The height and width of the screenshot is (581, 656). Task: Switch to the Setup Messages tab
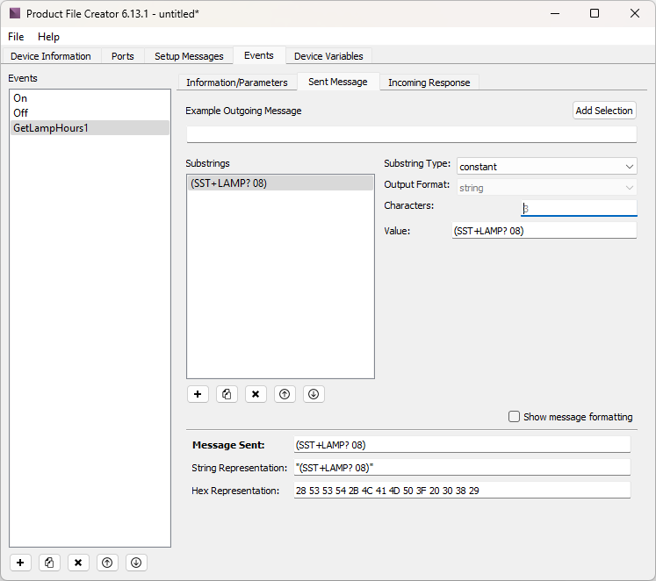pos(189,56)
